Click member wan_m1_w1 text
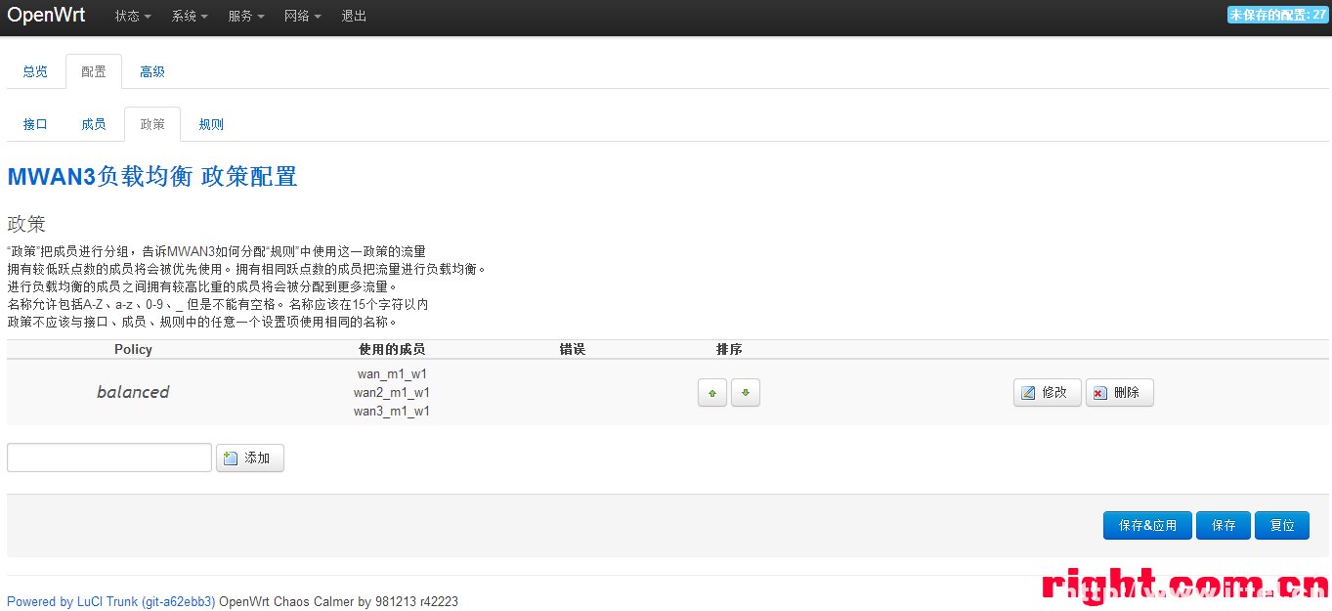This screenshot has height=611, width=1332. 392,374
